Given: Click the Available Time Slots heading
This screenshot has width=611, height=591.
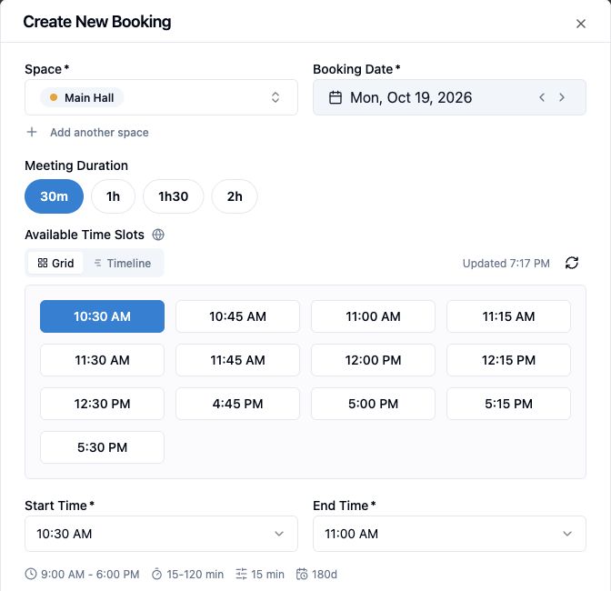Looking at the screenshot, I should (85, 235).
